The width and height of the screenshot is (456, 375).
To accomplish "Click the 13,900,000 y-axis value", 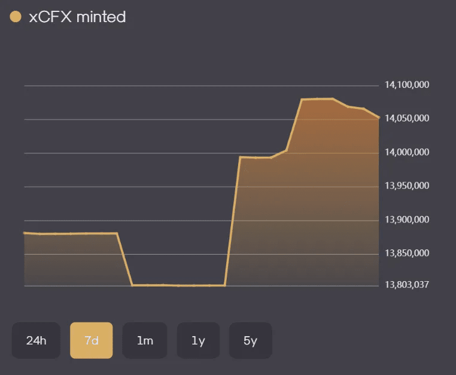I will pos(407,220).
